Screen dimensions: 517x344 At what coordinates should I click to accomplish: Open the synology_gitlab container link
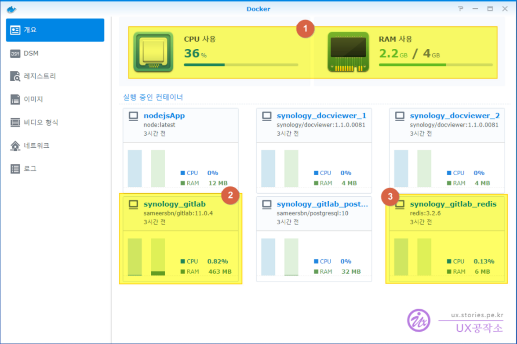tap(175, 204)
